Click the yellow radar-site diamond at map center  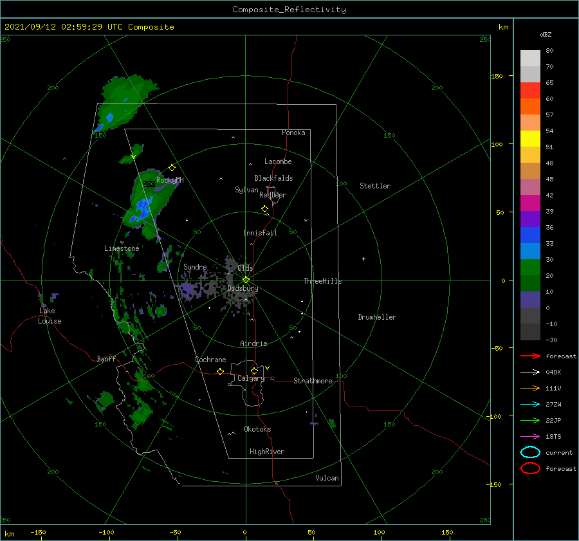(x=246, y=280)
